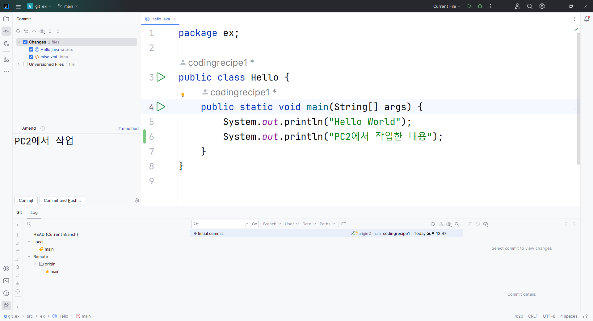
Task: Click Collapse All in Commit toolbar
Action: click(58, 31)
